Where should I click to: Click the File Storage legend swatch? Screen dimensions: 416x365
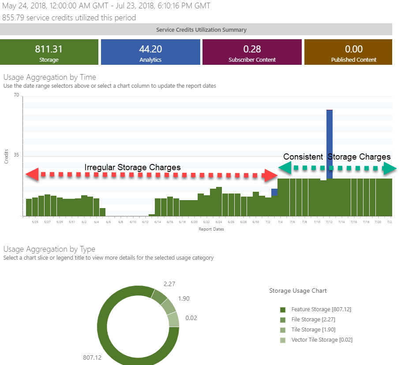tap(283, 320)
